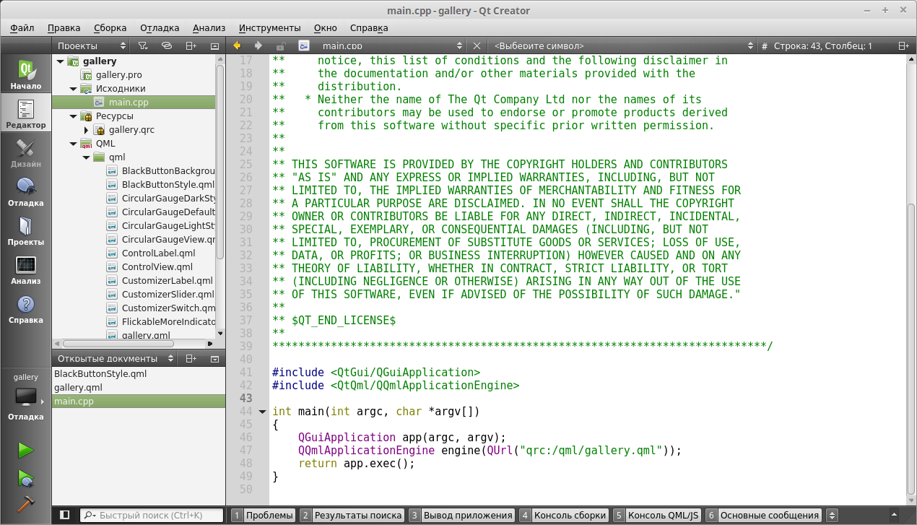This screenshot has height=525, width=917.
Task: Open the Инструменты menu
Action: point(269,27)
